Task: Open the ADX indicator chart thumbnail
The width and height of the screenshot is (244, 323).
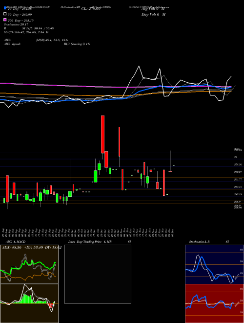Action: coord(29,264)
